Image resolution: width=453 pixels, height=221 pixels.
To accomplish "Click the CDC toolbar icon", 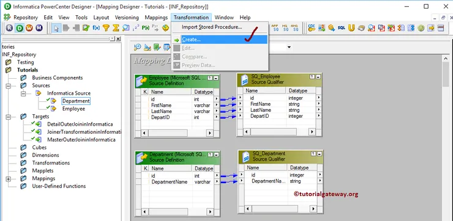I will [x=312, y=28].
